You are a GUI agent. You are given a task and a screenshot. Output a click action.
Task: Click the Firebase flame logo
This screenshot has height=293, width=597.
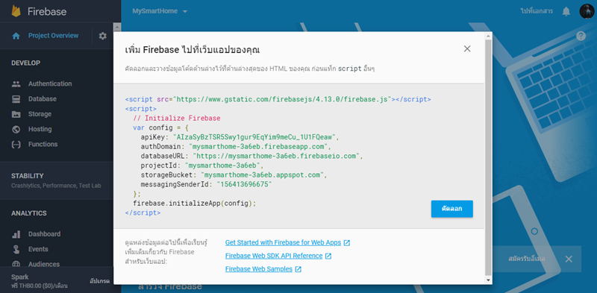[16, 11]
